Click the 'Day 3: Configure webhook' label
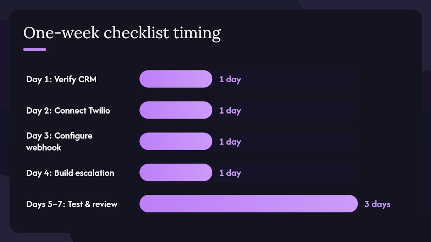This screenshot has width=431, height=242. 59,142
